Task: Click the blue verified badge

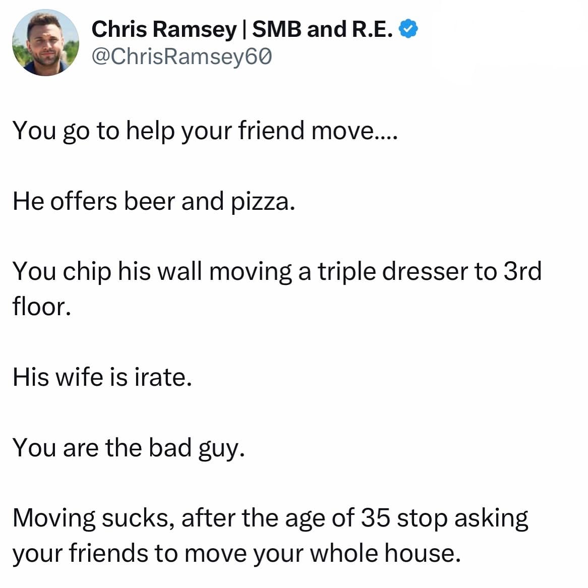Action: [x=408, y=30]
